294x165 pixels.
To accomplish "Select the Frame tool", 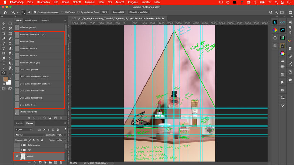I will [10, 34].
